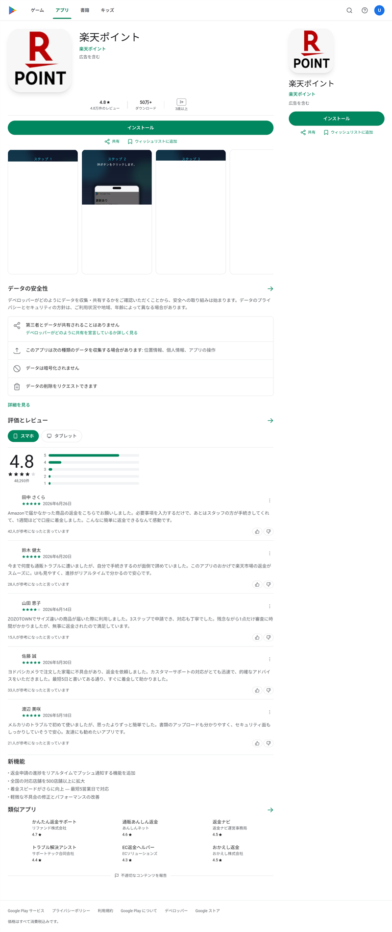The height and width of the screenshot is (932, 392).
Task: Switch to the ゲーム tab
Action: tap(37, 10)
